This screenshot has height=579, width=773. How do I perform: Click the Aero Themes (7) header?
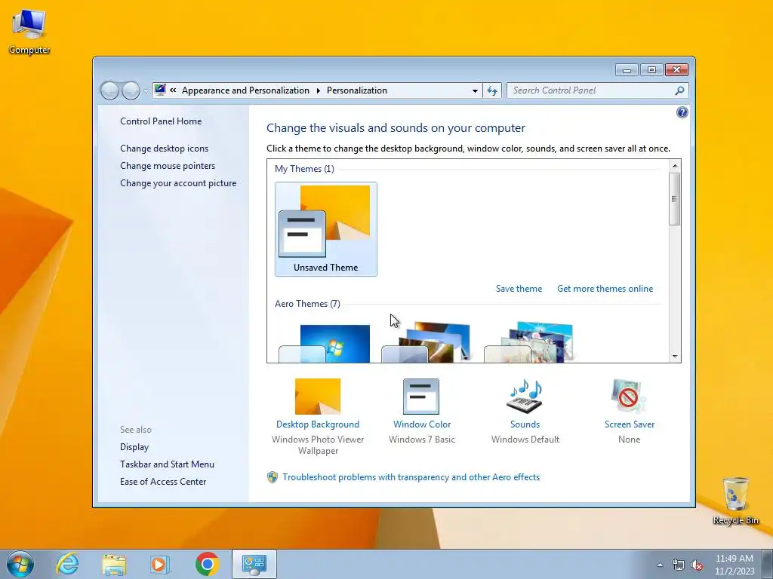click(x=307, y=304)
